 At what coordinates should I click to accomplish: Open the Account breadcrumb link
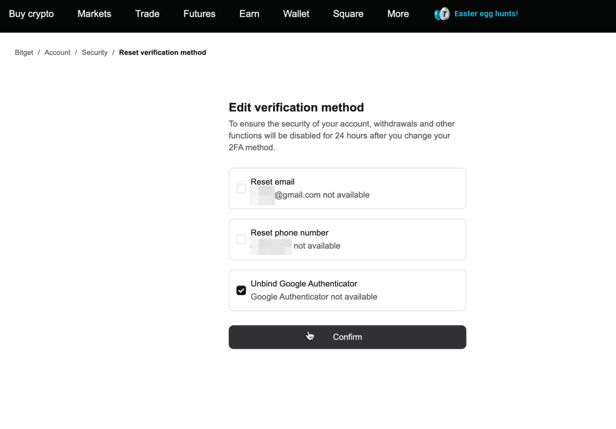coord(57,52)
